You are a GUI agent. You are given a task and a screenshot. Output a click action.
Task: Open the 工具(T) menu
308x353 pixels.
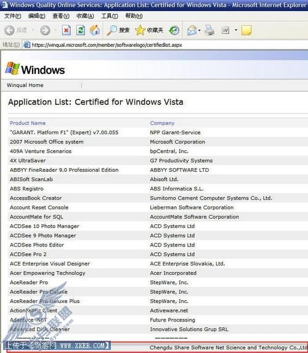point(110,16)
